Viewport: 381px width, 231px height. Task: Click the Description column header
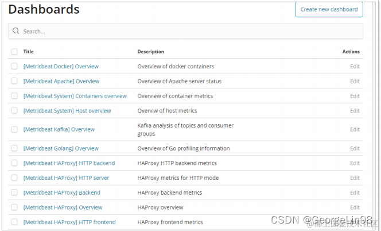pyautogui.click(x=151, y=52)
